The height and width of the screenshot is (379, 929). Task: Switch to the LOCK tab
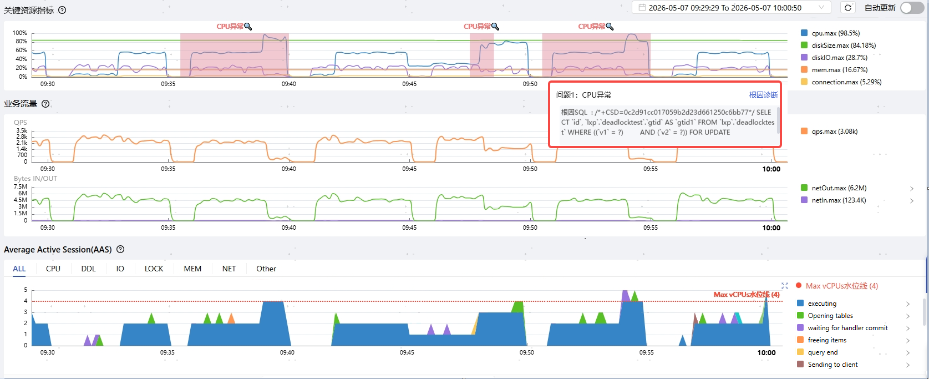[154, 269]
